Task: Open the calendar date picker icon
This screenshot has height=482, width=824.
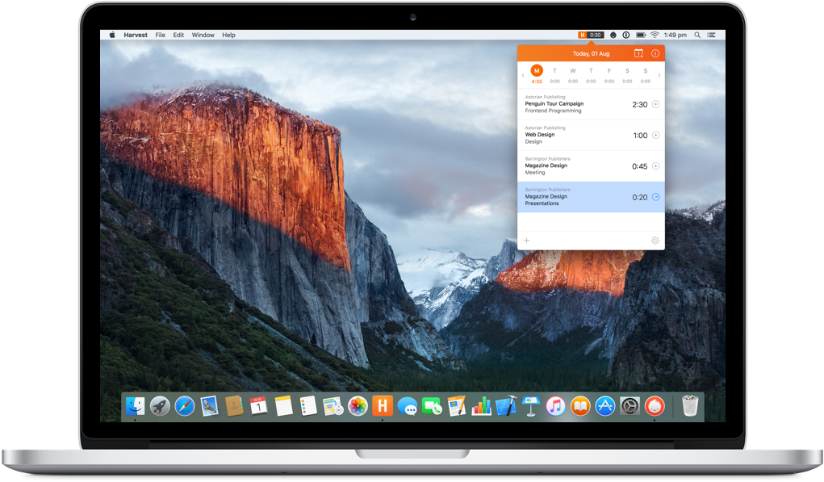Action: pyautogui.click(x=638, y=53)
